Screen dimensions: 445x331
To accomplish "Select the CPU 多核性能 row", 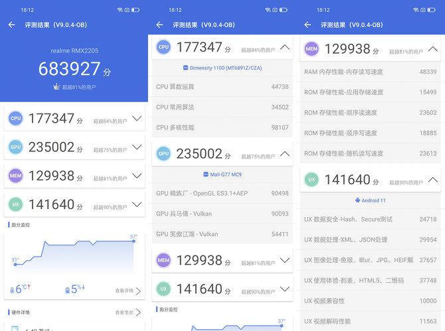I will [222, 127].
